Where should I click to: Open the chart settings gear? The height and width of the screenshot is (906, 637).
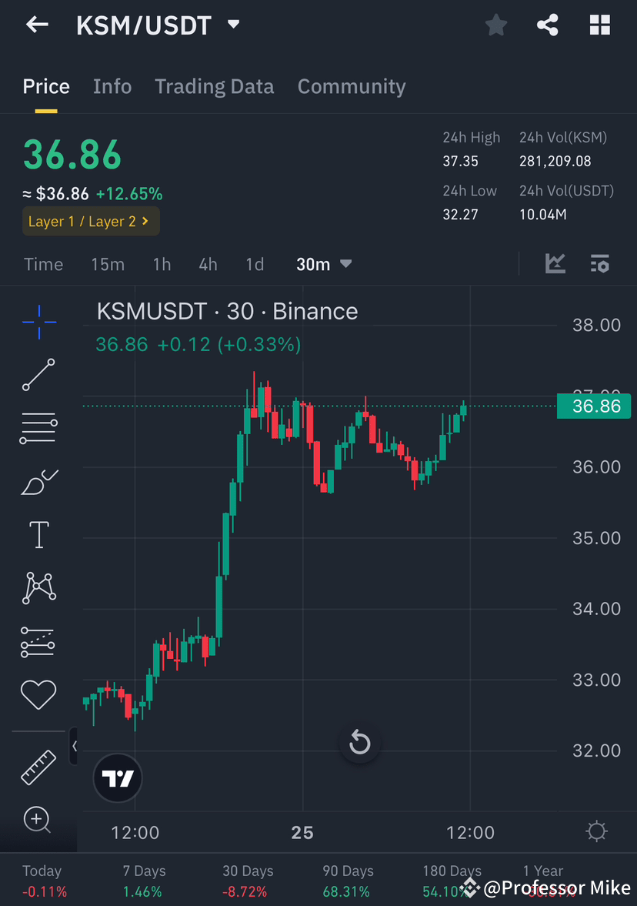596,831
